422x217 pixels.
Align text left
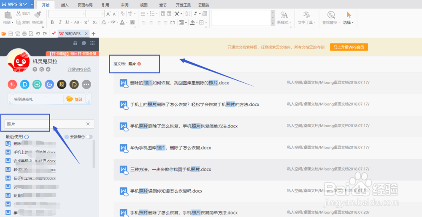coord(144,22)
